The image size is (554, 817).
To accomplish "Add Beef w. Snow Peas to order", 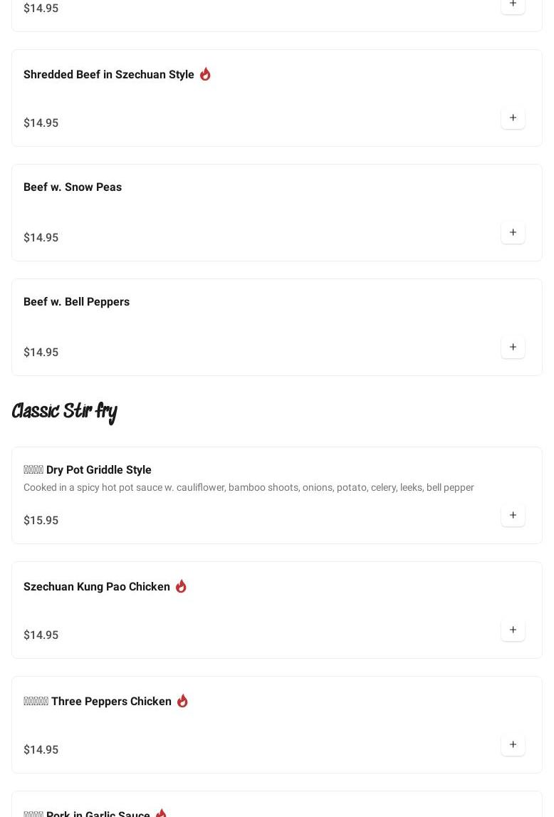I will coord(513,233).
